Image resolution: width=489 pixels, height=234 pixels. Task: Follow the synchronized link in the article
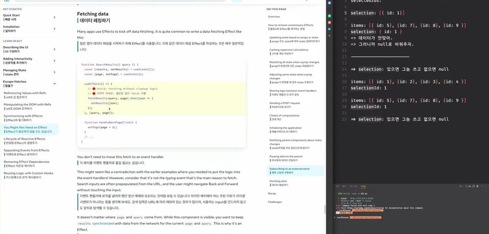103,223
